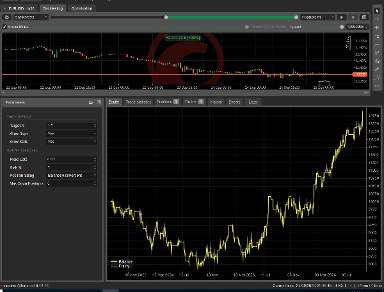Expand the Allow Sells dropdown
Viewport: 384px width, 292px height.
[72, 142]
